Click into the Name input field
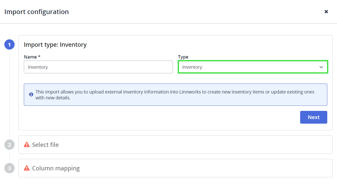This screenshot has width=337, height=187. coord(98,67)
